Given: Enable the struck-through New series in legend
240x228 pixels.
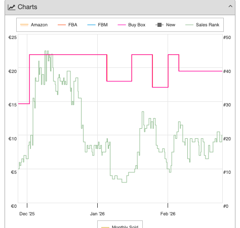Looking at the screenshot, I should (x=165, y=25).
